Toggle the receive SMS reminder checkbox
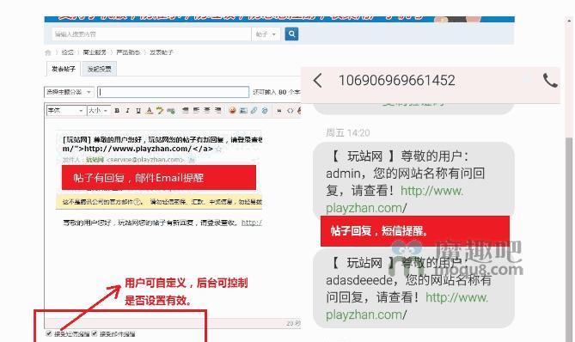The width and height of the screenshot is (575, 342). (49, 333)
